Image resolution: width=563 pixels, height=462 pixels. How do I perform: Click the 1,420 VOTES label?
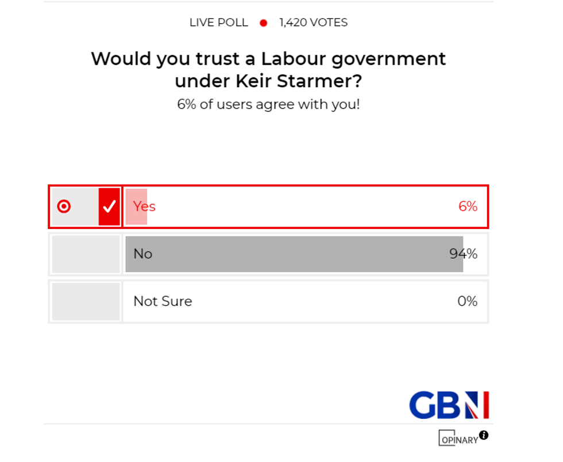tap(313, 23)
